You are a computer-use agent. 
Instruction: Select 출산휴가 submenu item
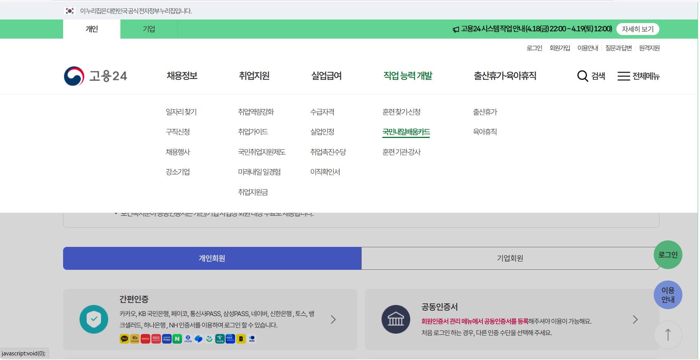(485, 112)
